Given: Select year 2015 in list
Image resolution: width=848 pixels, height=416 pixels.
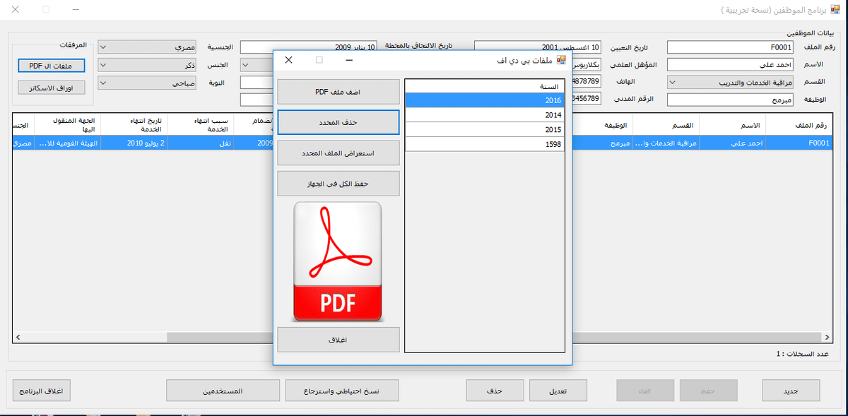Looking at the screenshot, I should (485, 130).
